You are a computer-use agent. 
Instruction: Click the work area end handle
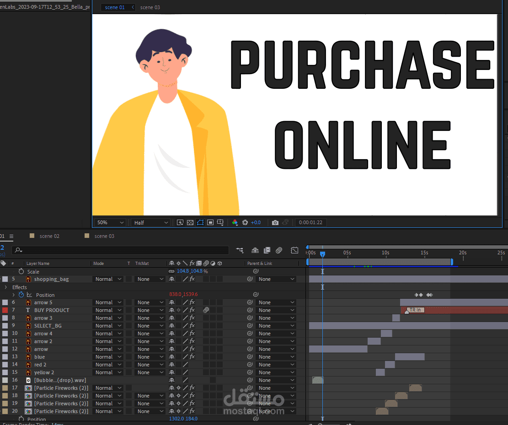point(452,262)
